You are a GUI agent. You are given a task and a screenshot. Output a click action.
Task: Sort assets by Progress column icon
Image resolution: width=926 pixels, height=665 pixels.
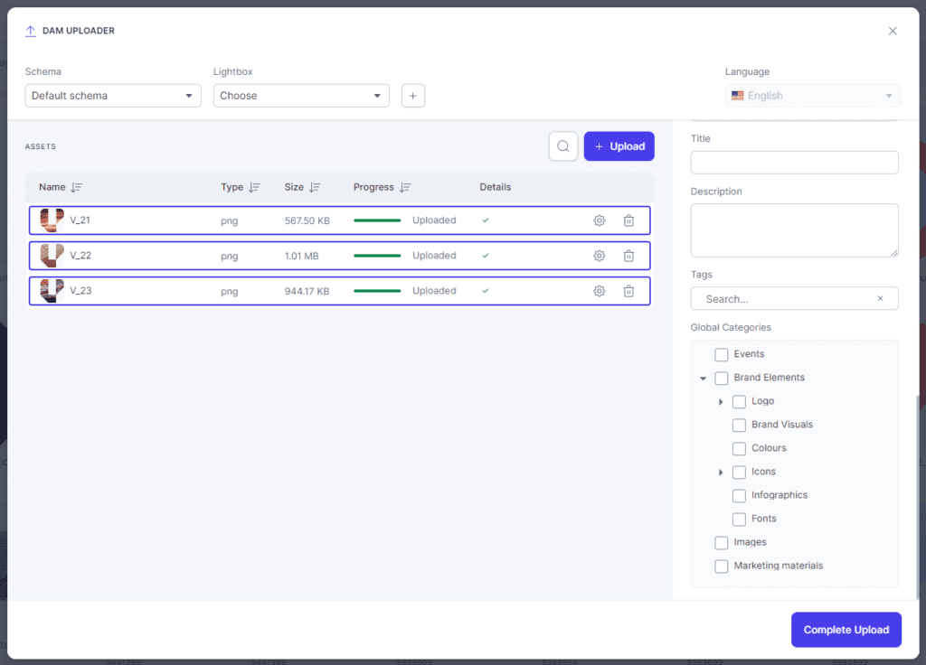(404, 187)
